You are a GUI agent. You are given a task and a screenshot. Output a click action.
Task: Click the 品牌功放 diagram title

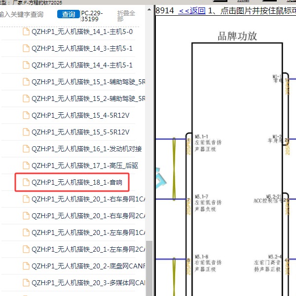tap(237, 36)
